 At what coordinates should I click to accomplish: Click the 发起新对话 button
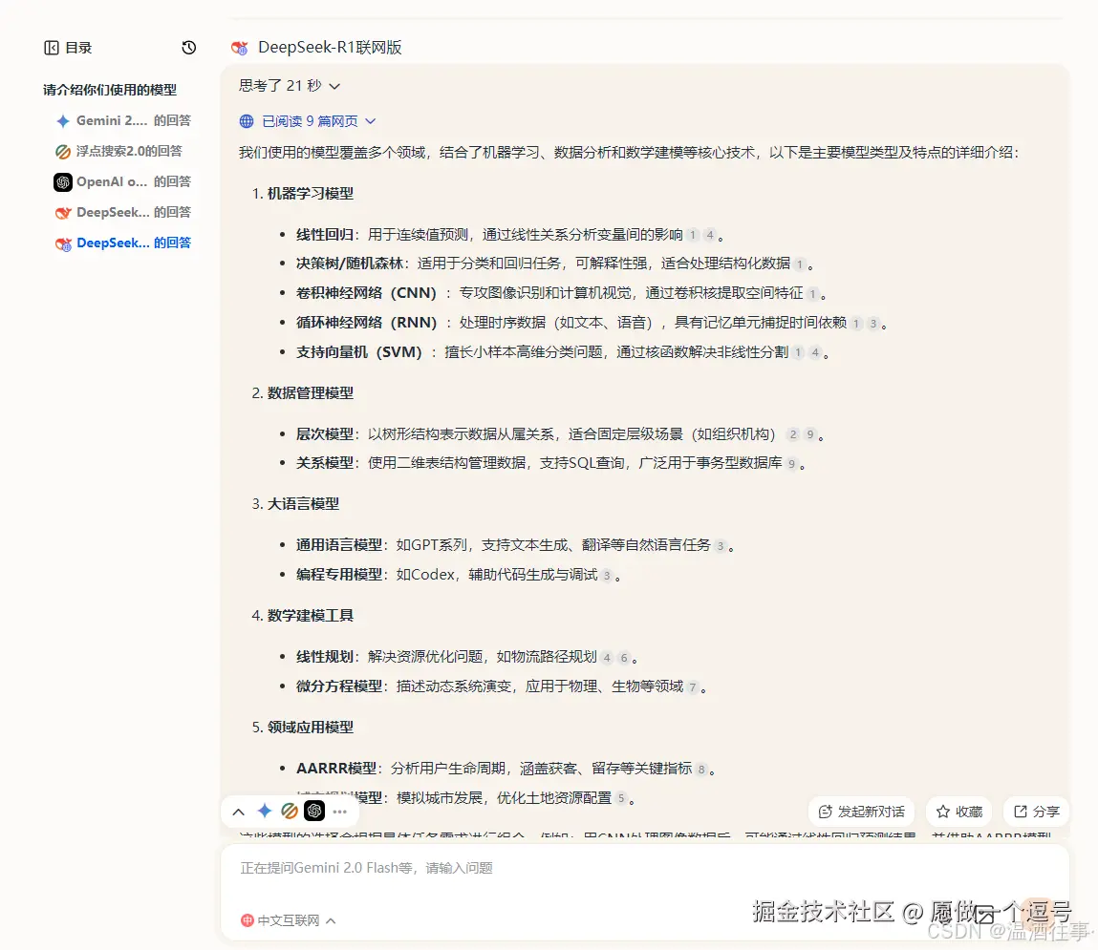860,811
